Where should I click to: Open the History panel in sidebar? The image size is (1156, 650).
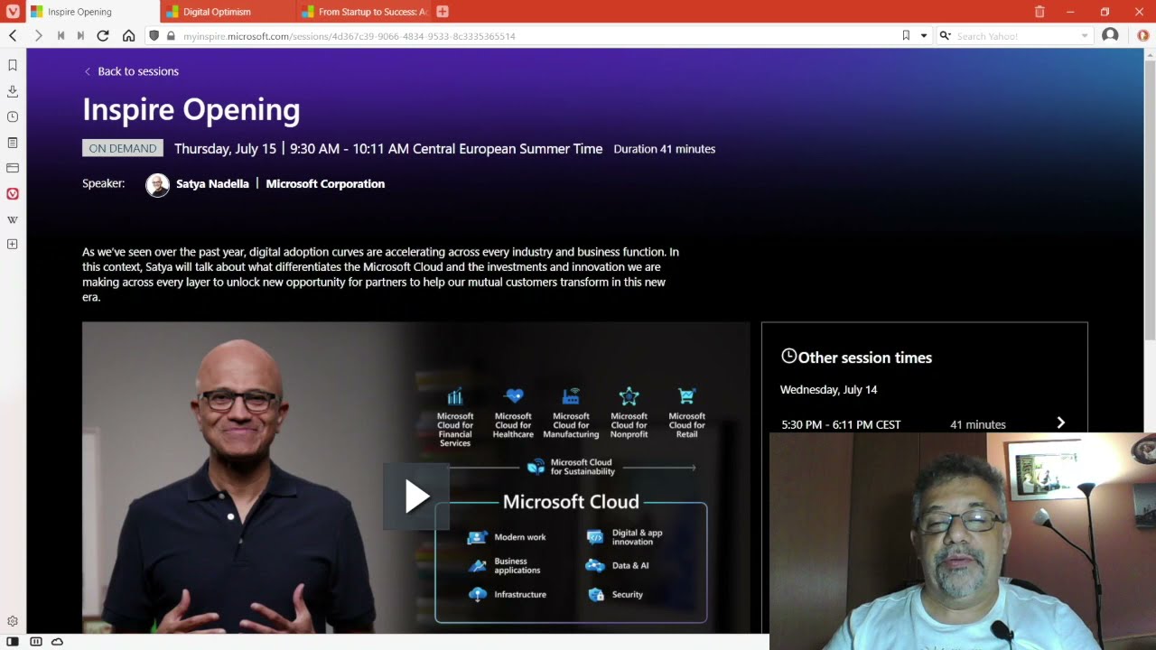click(x=13, y=116)
